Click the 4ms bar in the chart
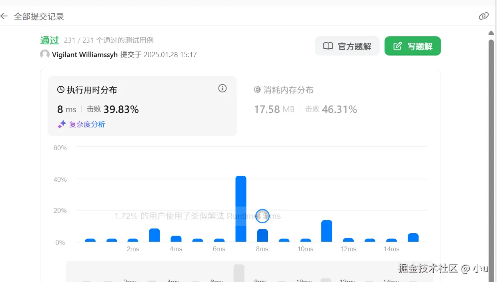The image size is (497, 282). [176, 238]
